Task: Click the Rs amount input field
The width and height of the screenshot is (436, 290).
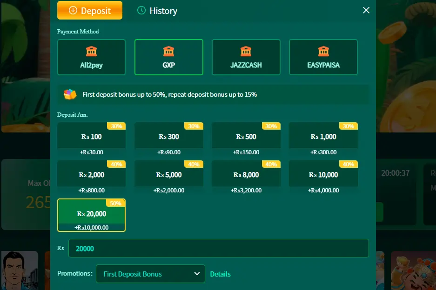Action: (x=218, y=248)
